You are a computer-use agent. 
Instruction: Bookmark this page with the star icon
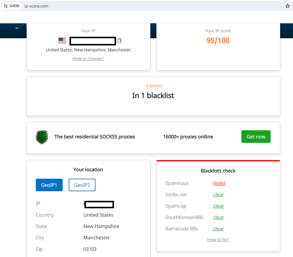pos(287,6)
